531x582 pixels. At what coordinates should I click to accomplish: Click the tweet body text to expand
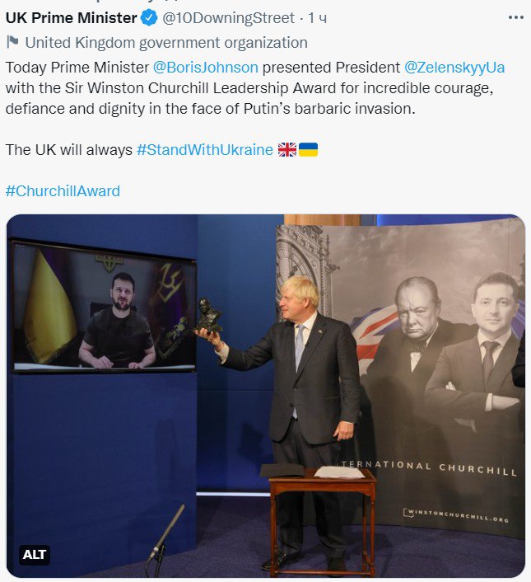(x=255, y=88)
